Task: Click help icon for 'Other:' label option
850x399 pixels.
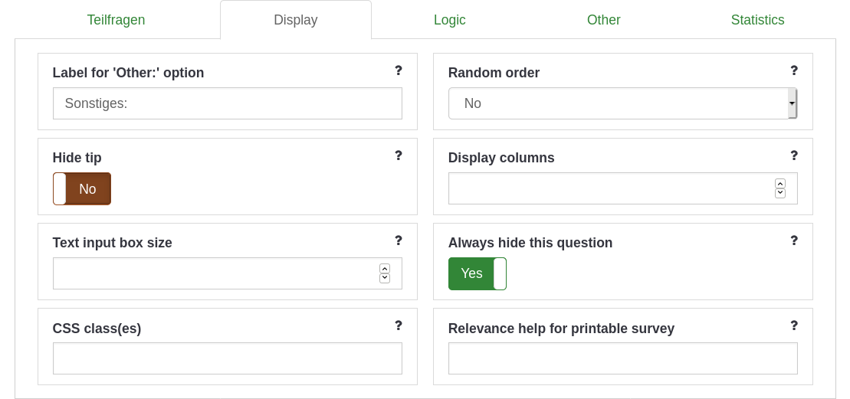Action: tap(399, 70)
